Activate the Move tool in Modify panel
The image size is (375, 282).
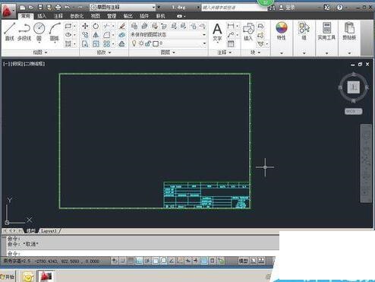[85, 26]
